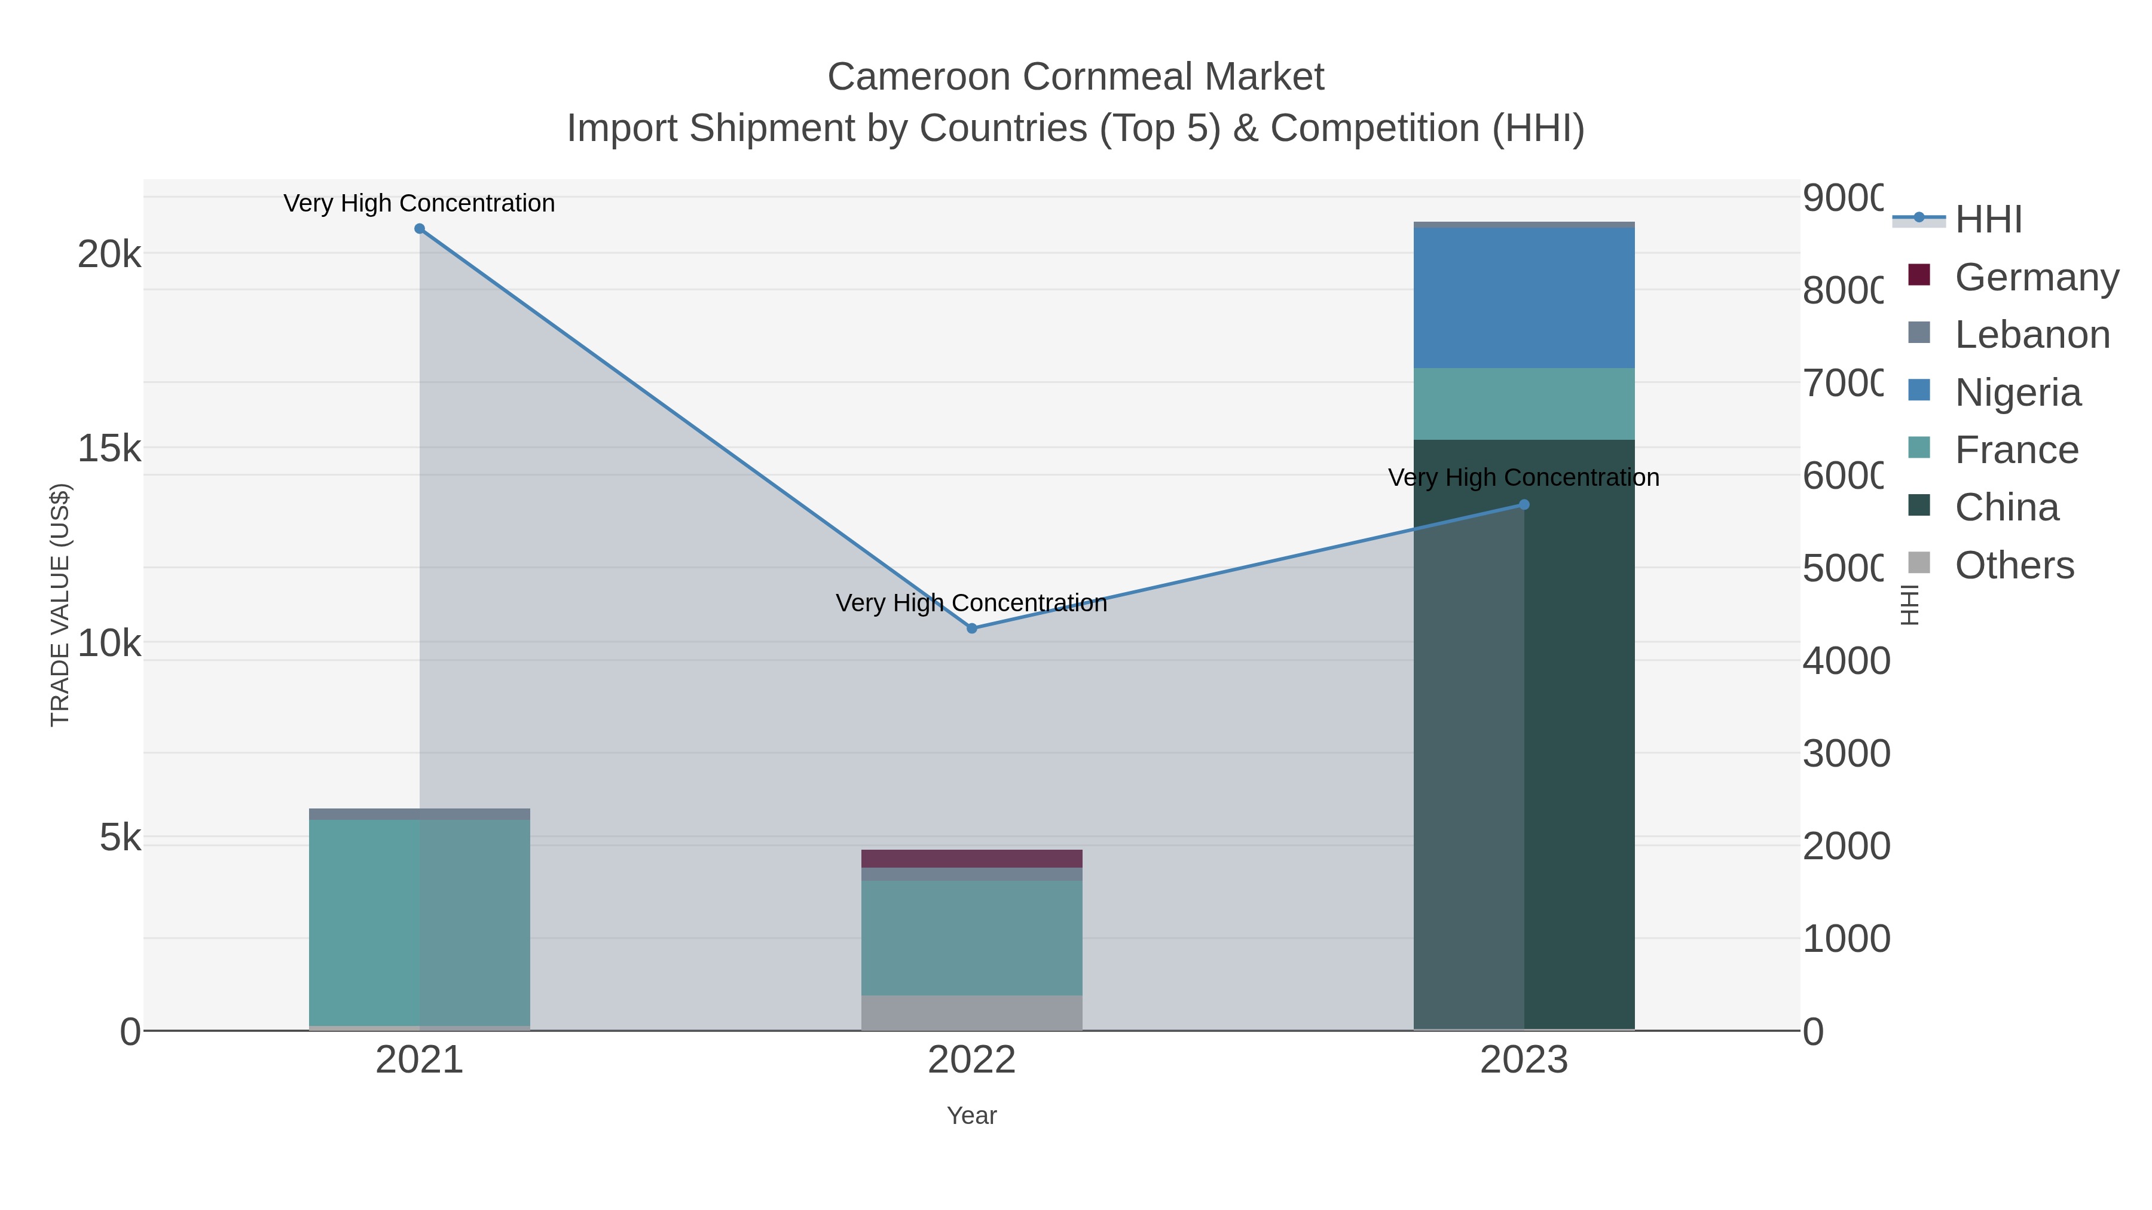Screen dimensions: 2152x1210
Task: Click the 2000 tick on the HHI axis
Action: 1847,846
